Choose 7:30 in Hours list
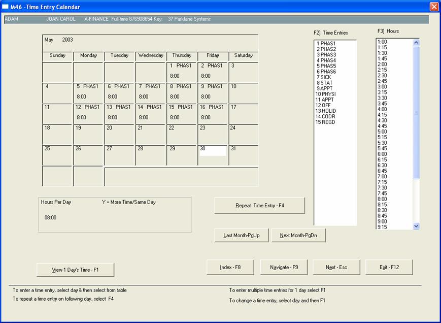This screenshot has height=323, width=441. (x=382, y=188)
